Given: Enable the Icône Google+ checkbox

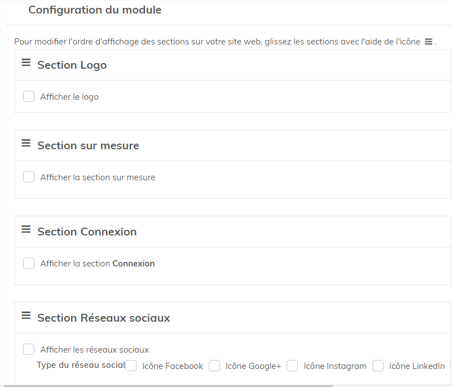Looking at the screenshot, I should coord(214,366).
